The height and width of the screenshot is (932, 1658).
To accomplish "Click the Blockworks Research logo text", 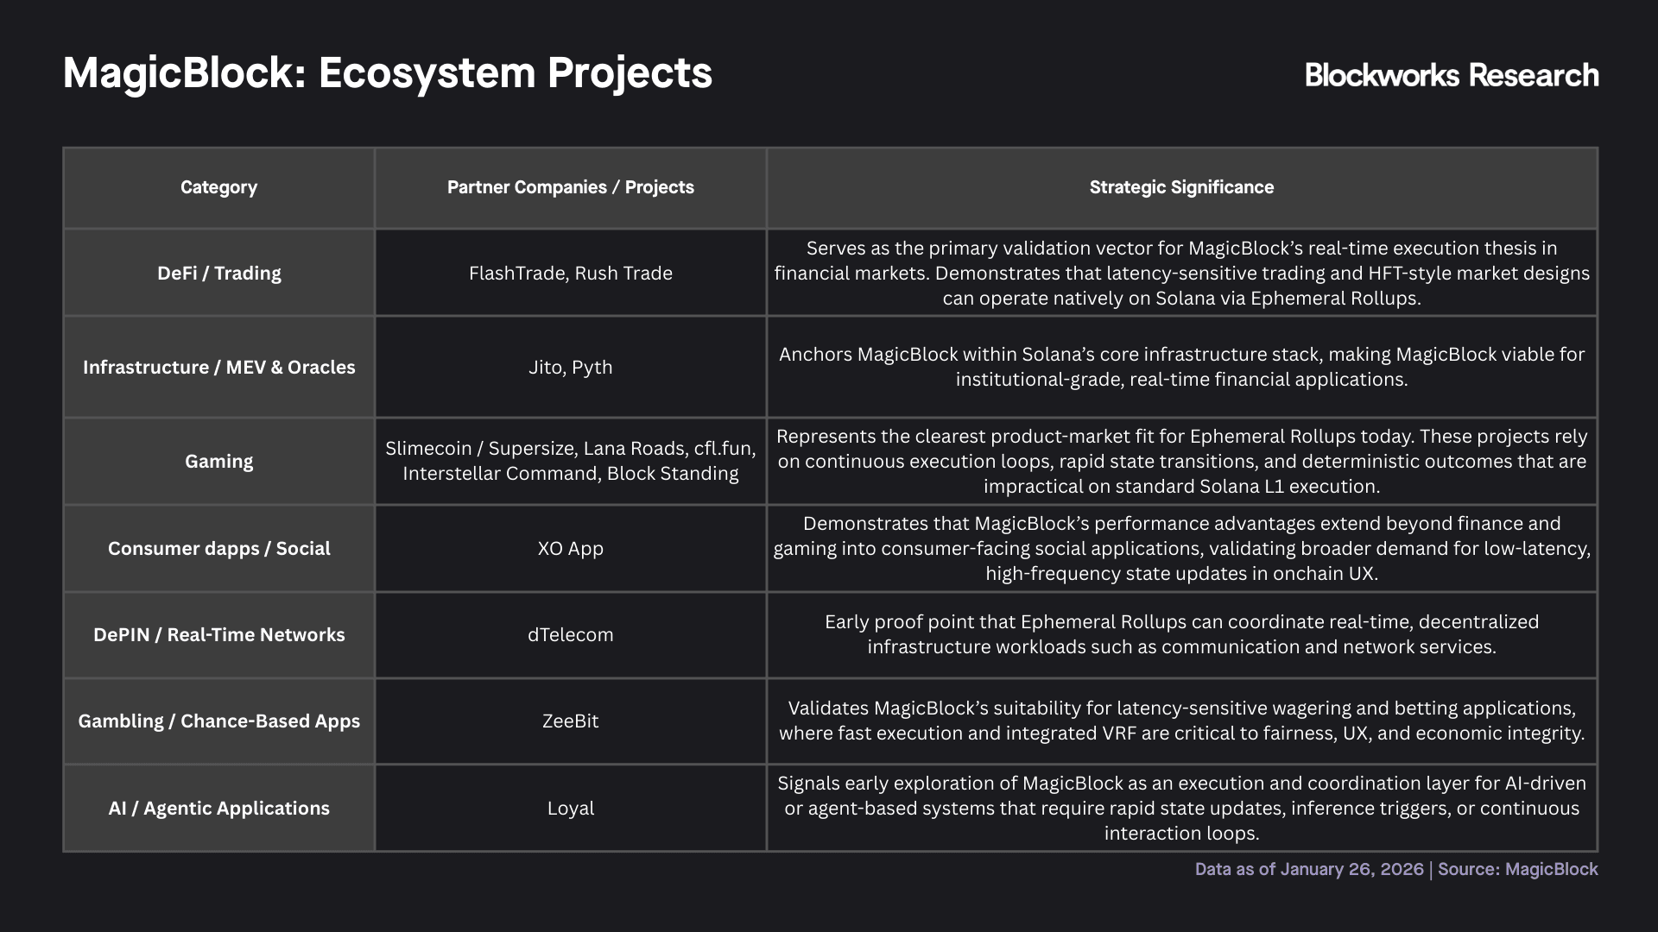I will tap(1452, 75).
